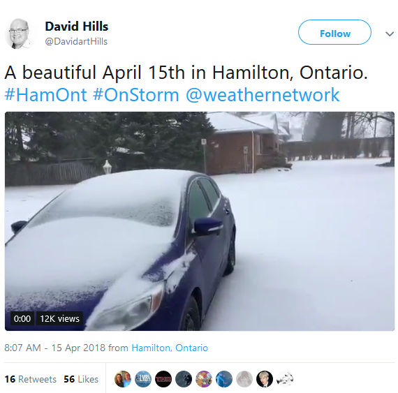
Task: Open the blue logo liker avatar
Action: [x=143, y=379]
